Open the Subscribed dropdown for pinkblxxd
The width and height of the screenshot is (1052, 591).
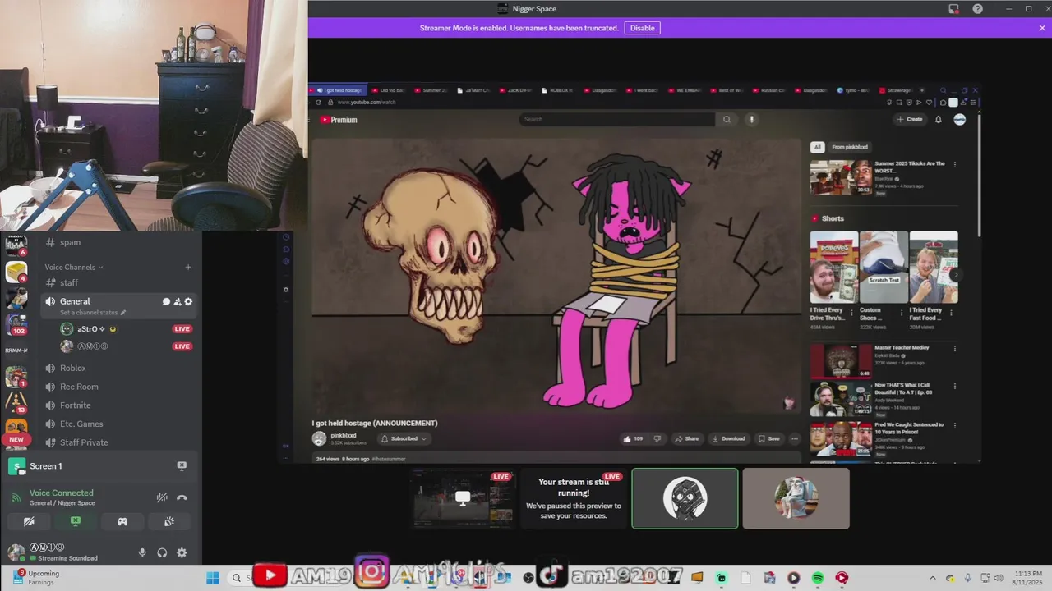pos(404,438)
